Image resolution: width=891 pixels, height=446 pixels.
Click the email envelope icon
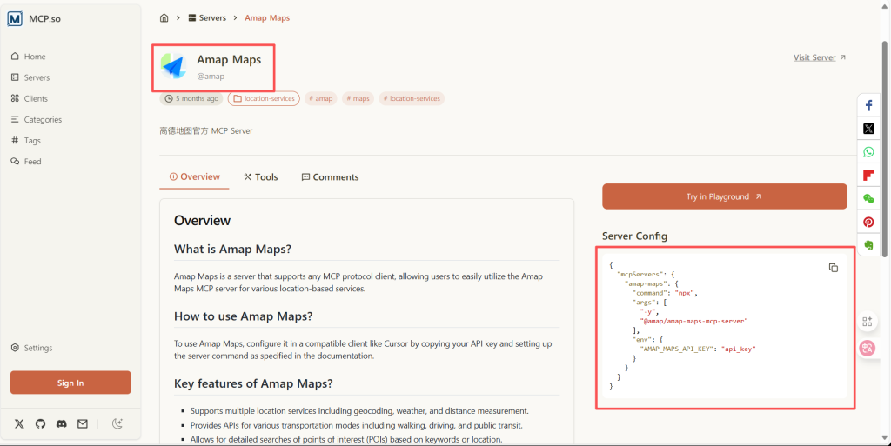pos(82,423)
